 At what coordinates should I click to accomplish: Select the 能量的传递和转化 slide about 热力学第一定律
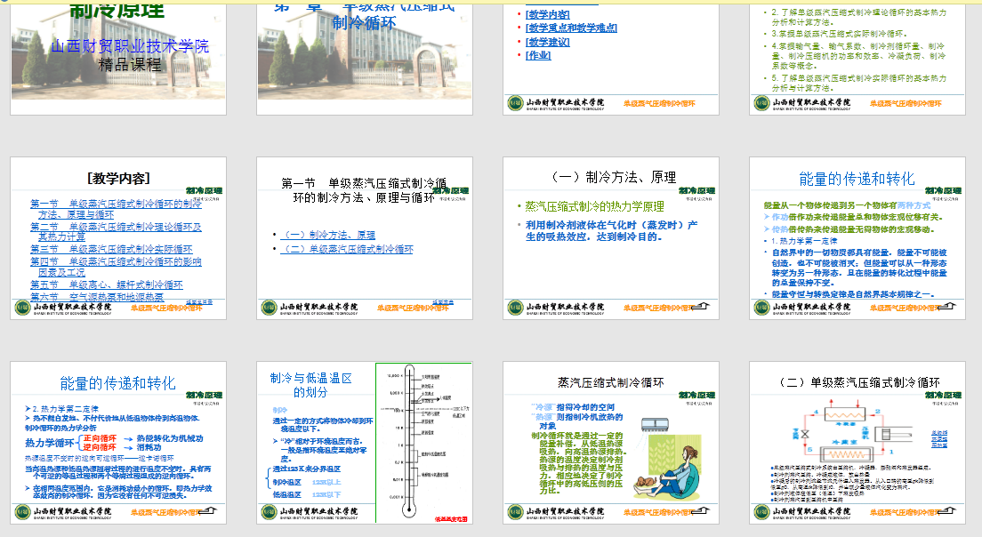point(857,238)
